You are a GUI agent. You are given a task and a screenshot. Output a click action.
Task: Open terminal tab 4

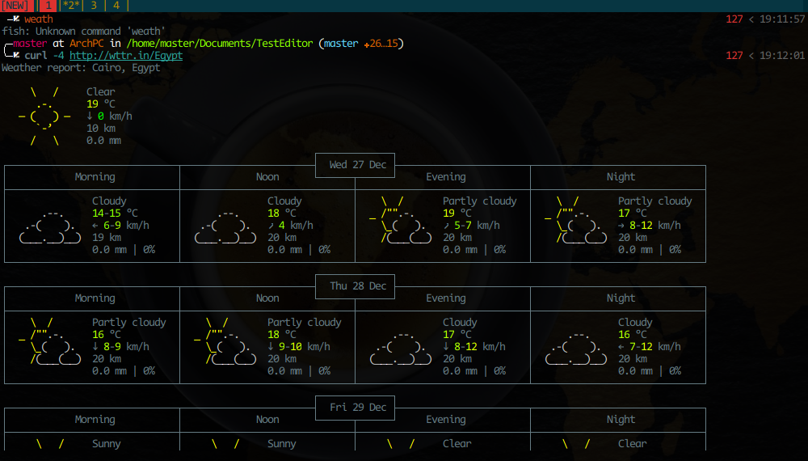pyautogui.click(x=116, y=6)
